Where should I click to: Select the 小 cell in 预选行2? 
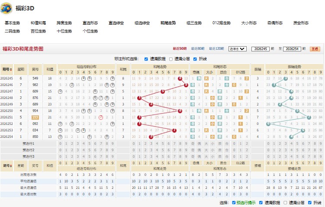pos(212,150)
